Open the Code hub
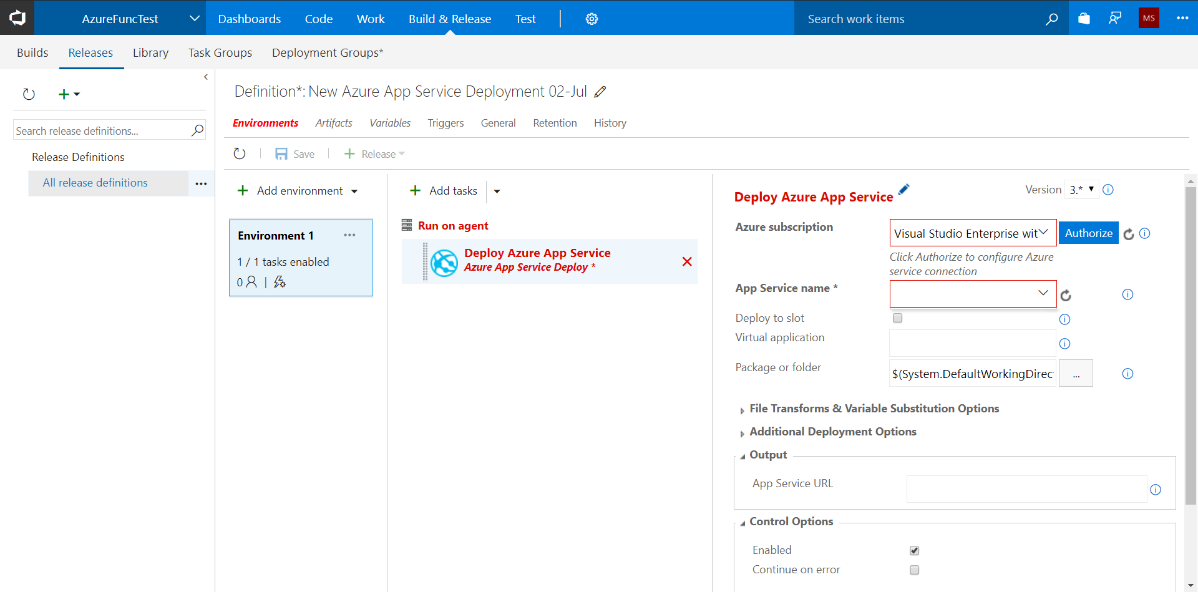Screen dimensions: 1198x592 pos(319,19)
